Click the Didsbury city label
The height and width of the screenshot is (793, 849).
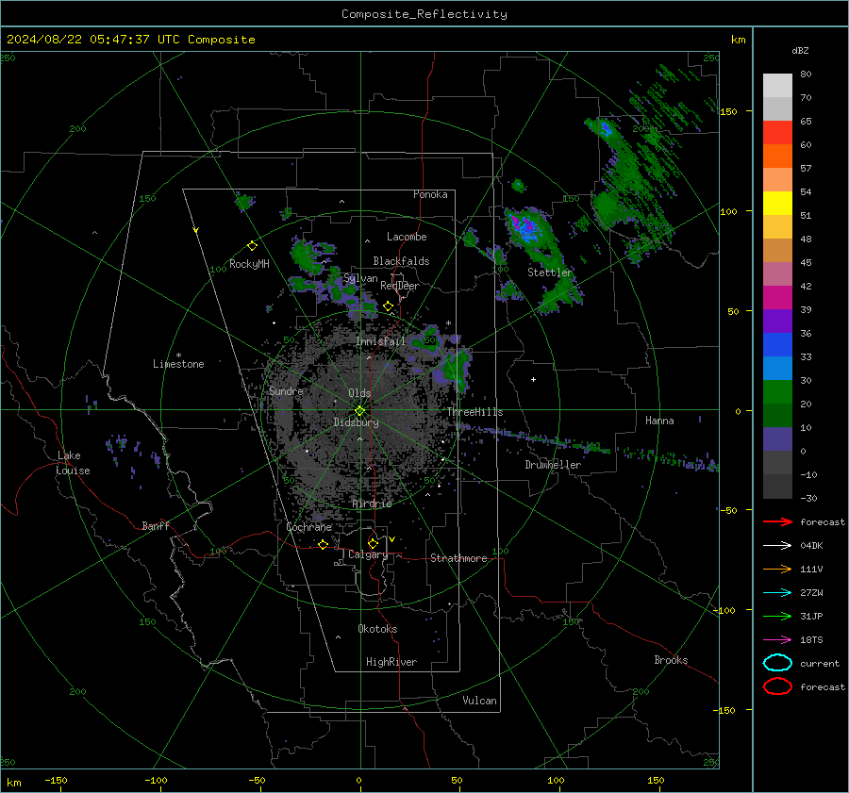356,422
